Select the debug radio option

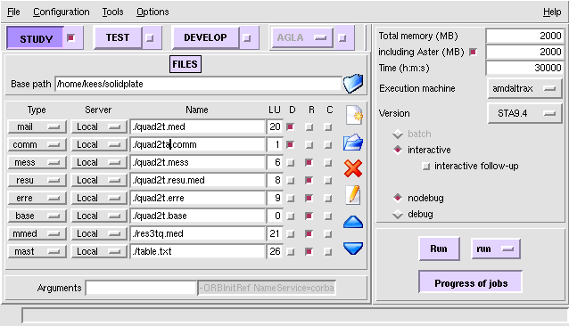(398, 214)
